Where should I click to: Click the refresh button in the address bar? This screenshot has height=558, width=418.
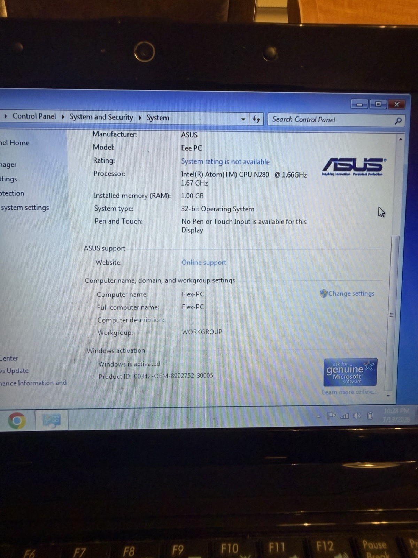(256, 119)
